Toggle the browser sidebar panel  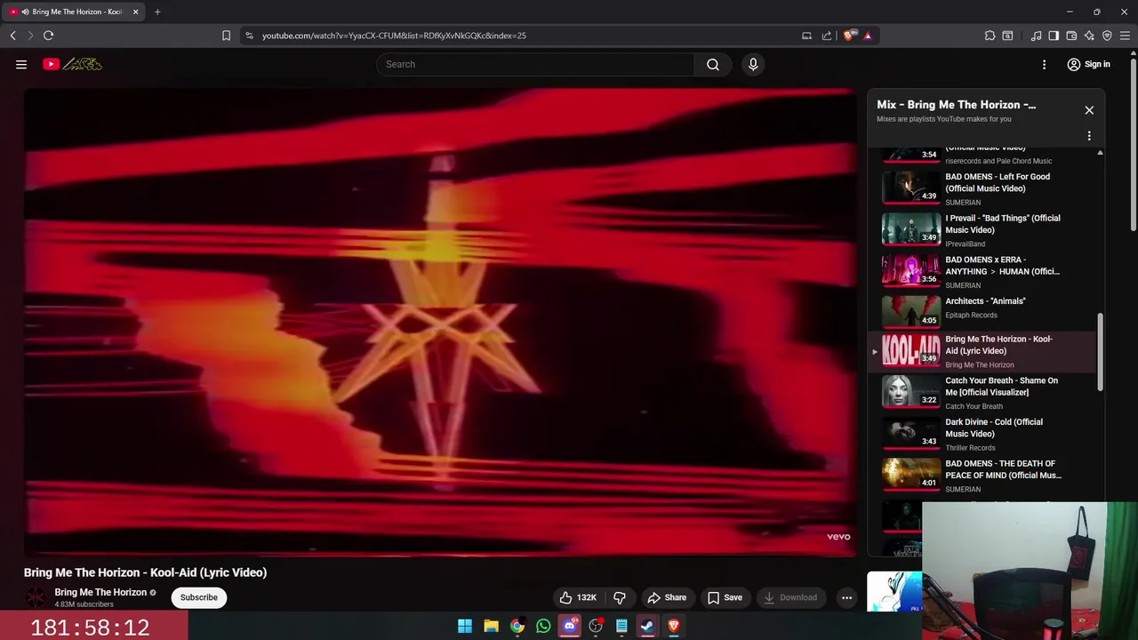(x=1054, y=36)
